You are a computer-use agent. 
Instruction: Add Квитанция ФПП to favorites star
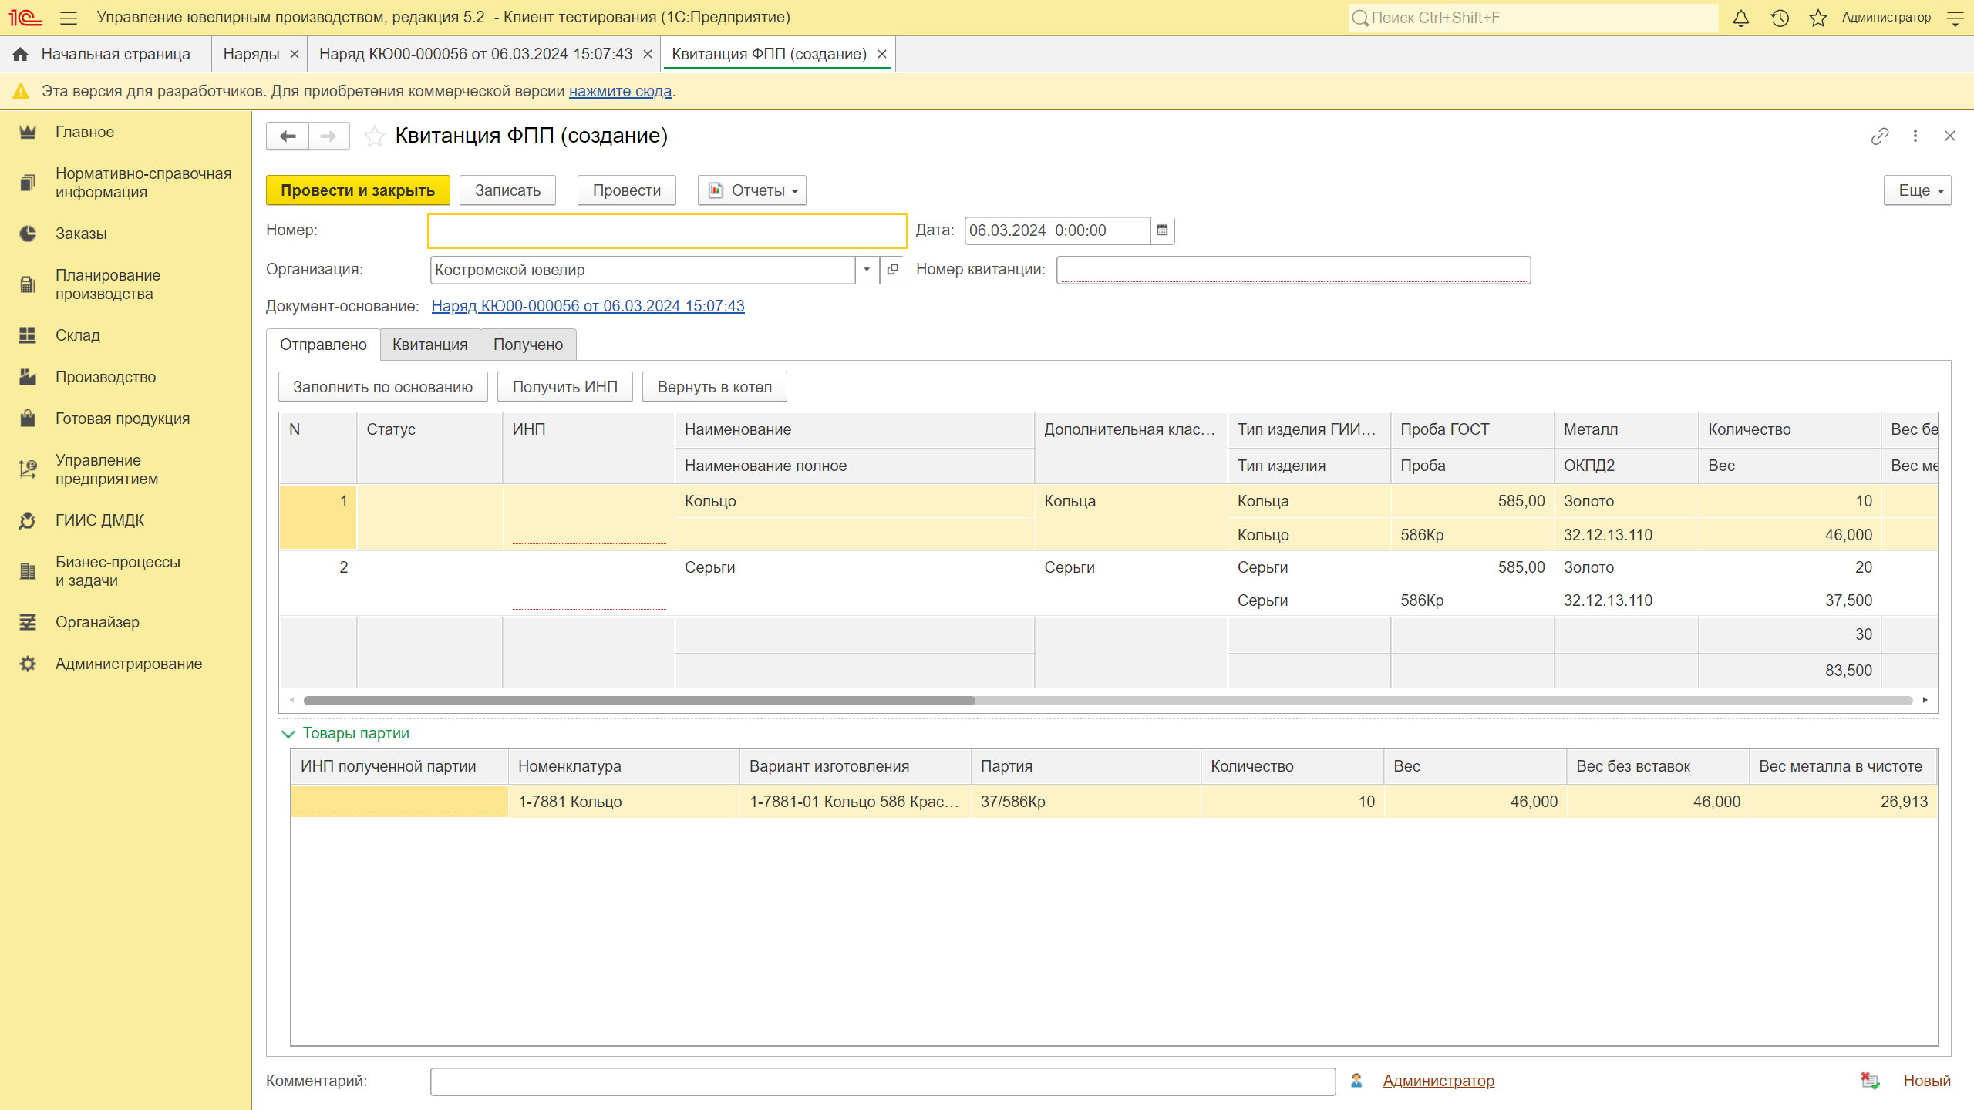point(375,136)
